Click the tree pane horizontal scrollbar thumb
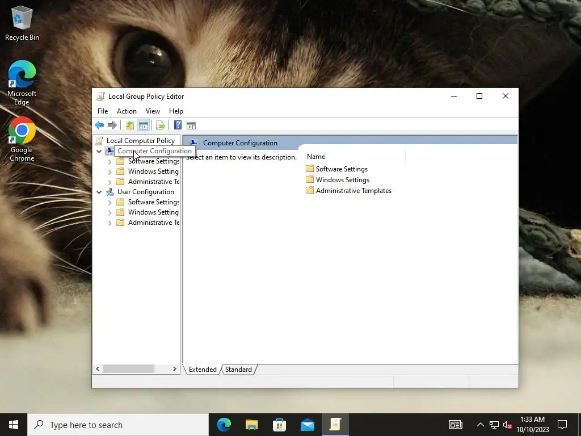This screenshot has width=581, height=436. [x=128, y=369]
